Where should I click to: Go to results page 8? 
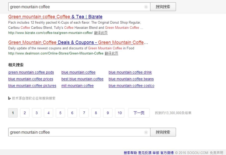coord(96,113)
